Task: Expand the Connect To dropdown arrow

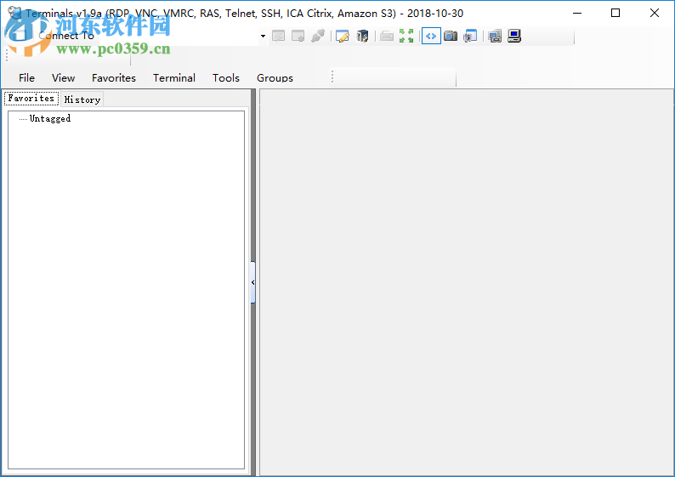Action: 263,37
